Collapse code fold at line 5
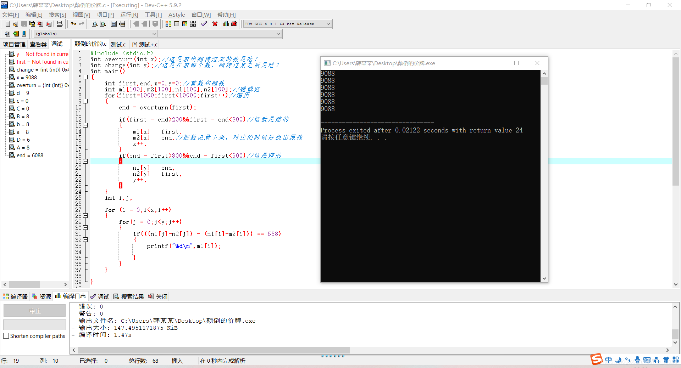 tap(85, 77)
